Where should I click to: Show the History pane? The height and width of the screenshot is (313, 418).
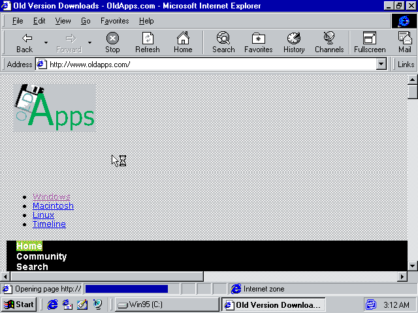(294, 42)
